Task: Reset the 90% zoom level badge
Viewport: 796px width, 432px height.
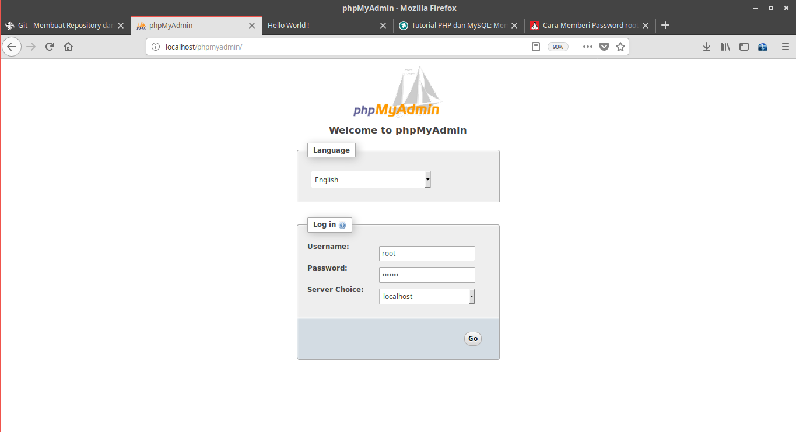Action: pyautogui.click(x=558, y=47)
